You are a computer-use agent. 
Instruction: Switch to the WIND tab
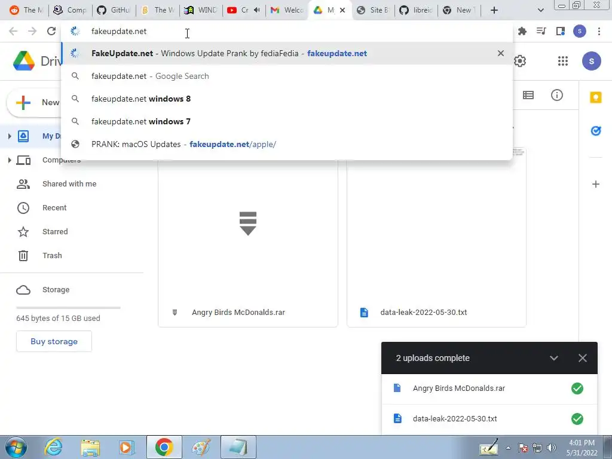click(201, 10)
